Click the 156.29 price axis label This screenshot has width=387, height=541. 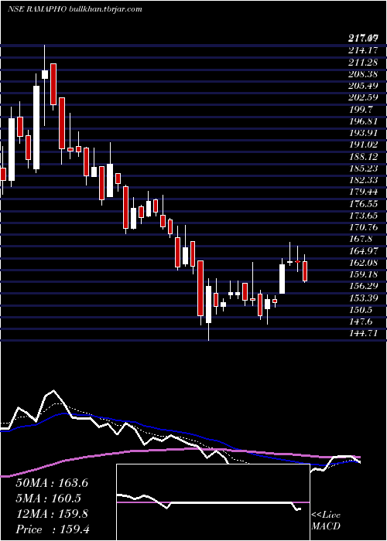(364, 287)
